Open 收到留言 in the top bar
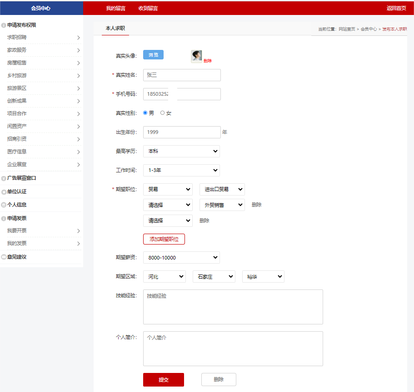414x392 pixels. point(148,8)
